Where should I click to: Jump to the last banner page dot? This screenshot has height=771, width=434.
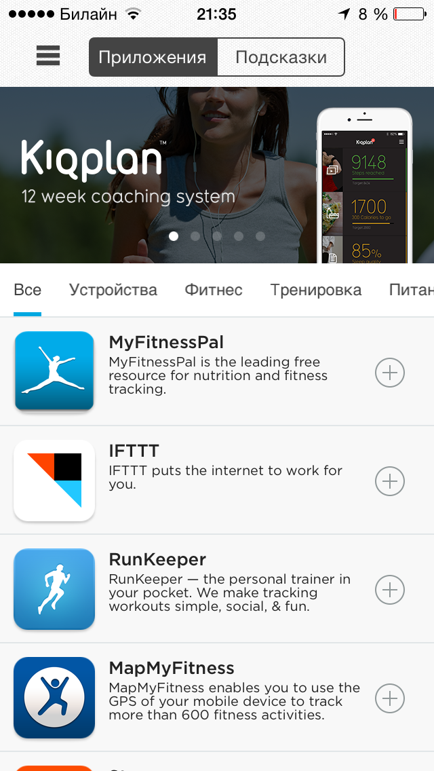point(260,236)
